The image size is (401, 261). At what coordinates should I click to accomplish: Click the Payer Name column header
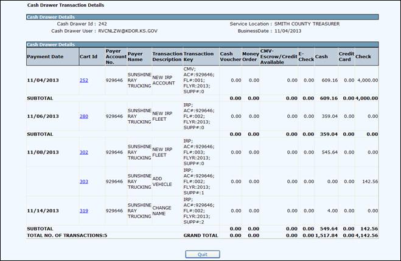(x=136, y=56)
